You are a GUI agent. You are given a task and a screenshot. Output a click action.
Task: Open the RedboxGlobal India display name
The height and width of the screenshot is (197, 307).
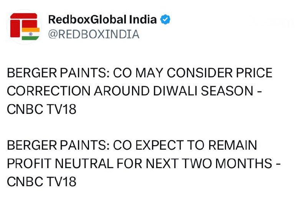click(102, 19)
